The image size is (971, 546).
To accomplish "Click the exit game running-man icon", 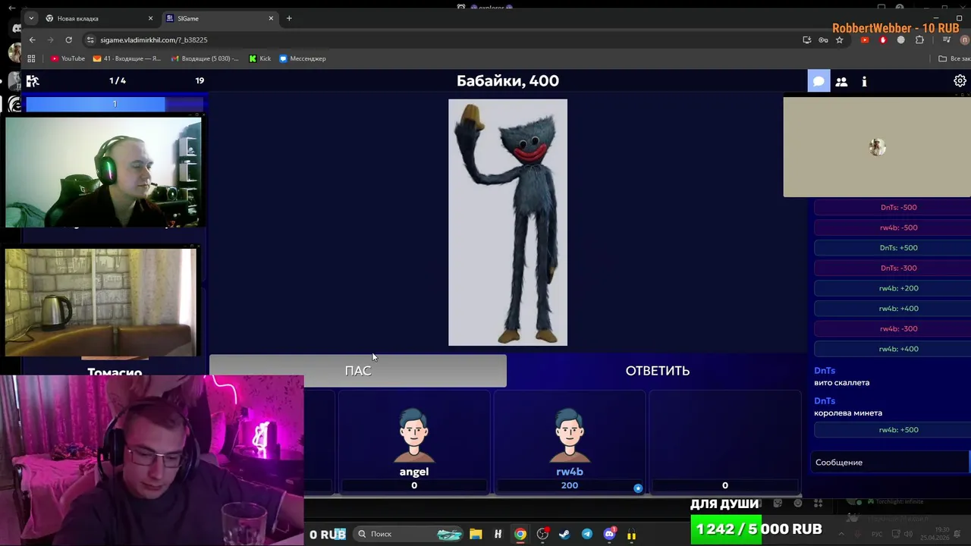I will coord(33,80).
